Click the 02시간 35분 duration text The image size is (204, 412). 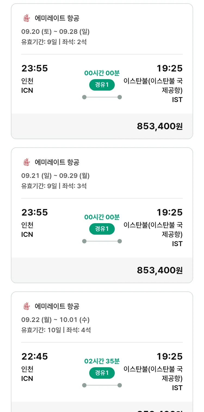tap(102, 361)
